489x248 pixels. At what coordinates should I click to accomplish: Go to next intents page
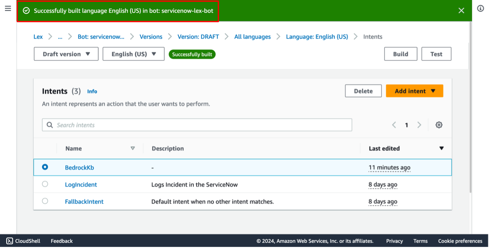[x=419, y=125]
